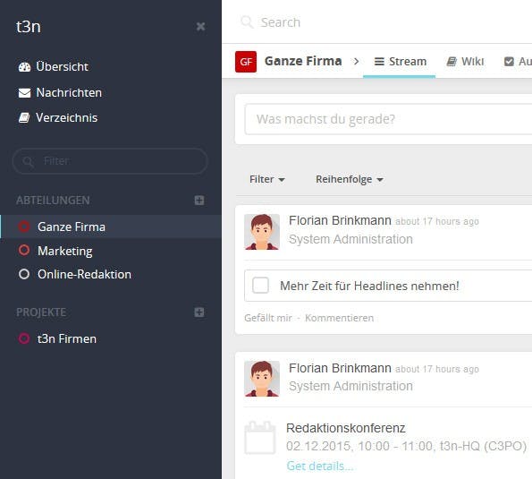Switch to the Stream tab
The image size is (532, 479).
point(400,62)
